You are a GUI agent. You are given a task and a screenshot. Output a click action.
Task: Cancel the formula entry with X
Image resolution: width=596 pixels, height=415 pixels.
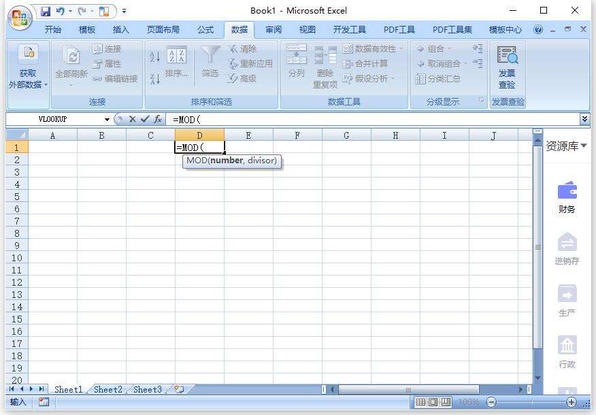coord(132,119)
